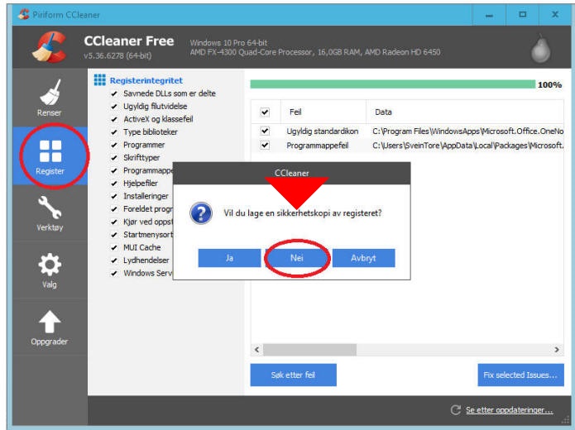Click the Piriform pear icon
The height and width of the screenshot is (430, 575).
(541, 49)
